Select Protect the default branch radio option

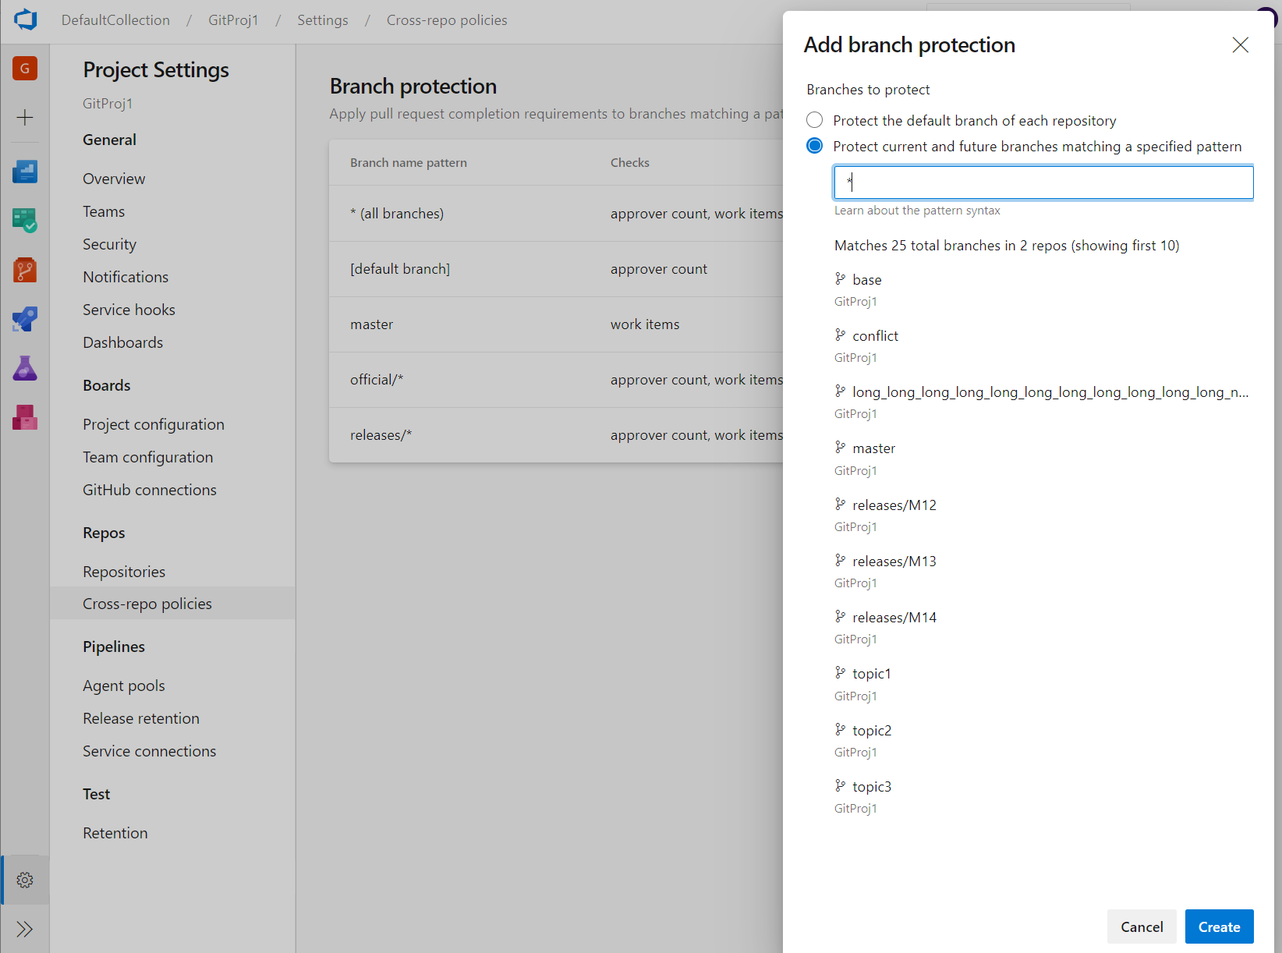pyautogui.click(x=815, y=120)
